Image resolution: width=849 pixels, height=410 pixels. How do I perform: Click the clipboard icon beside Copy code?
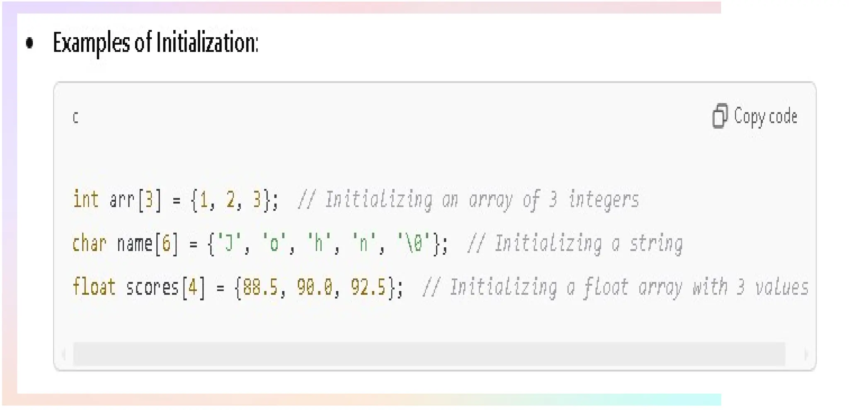tap(720, 116)
